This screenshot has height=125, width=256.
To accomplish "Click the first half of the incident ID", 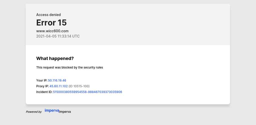I will 70,92.
